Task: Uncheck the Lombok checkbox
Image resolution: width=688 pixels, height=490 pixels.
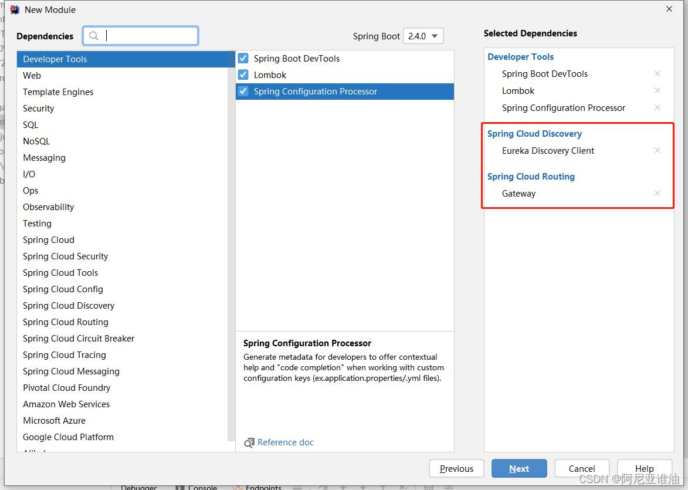Action: [243, 75]
